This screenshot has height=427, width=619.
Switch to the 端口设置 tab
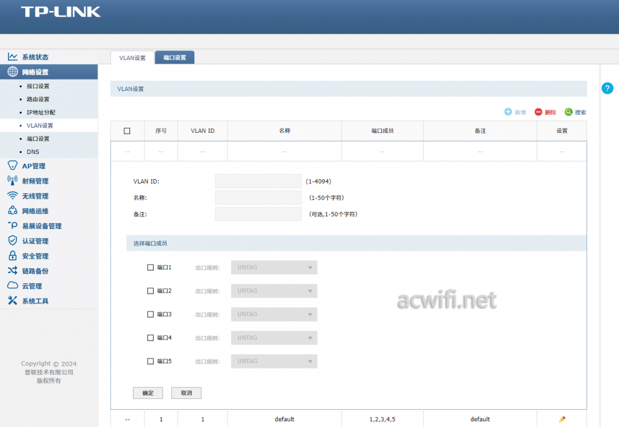(x=174, y=58)
